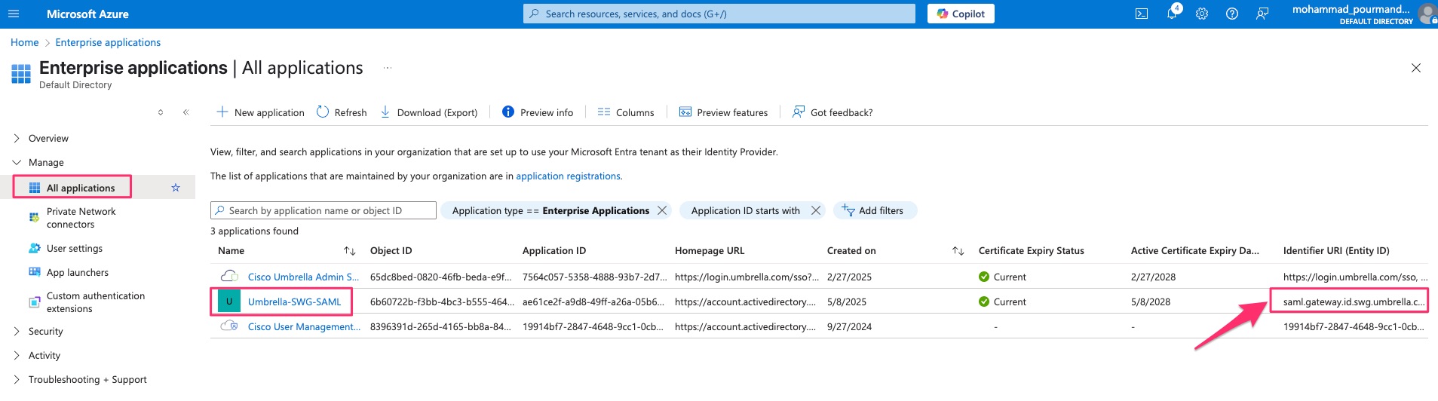Click Object ID 6b60722b-f3bb-4bc3-b555-464...
The width and height of the screenshot is (1438, 401).
click(x=442, y=302)
